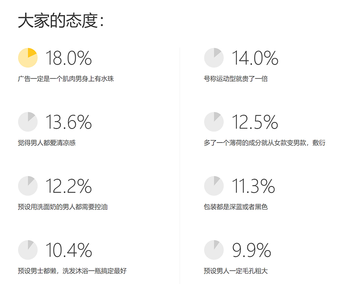Select the 14.0% percentage figure

(x=255, y=58)
